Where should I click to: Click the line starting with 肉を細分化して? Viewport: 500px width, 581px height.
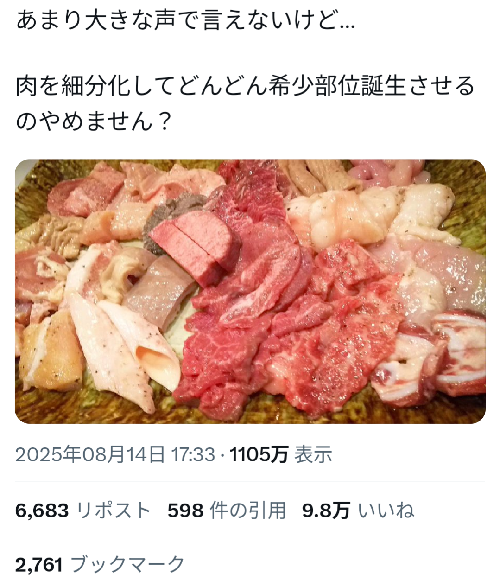[x=246, y=87]
